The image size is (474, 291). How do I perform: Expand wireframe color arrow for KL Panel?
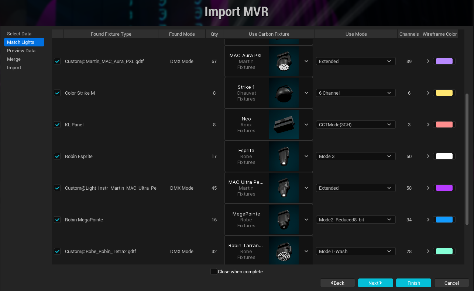(428, 125)
